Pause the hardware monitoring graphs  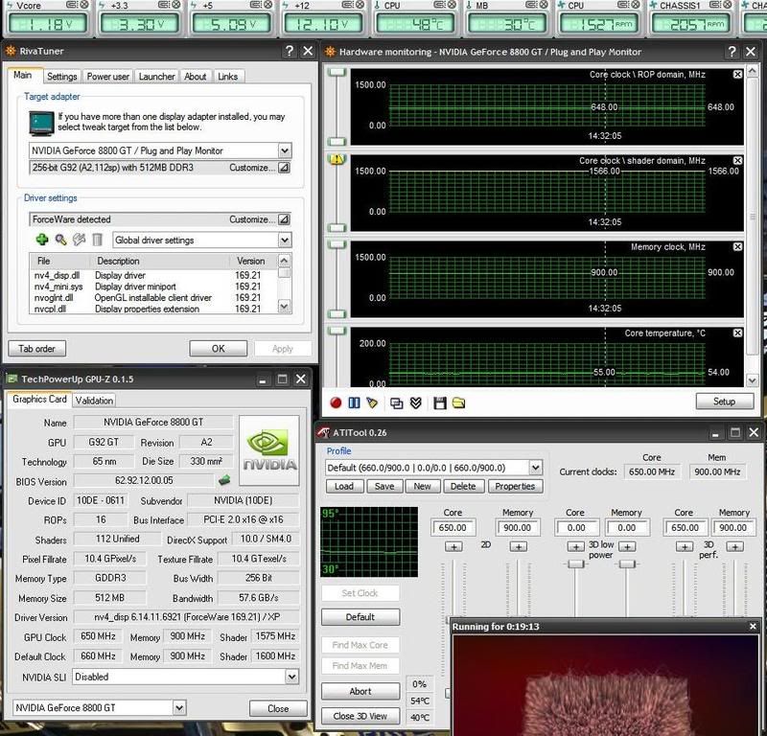point(354,402)
